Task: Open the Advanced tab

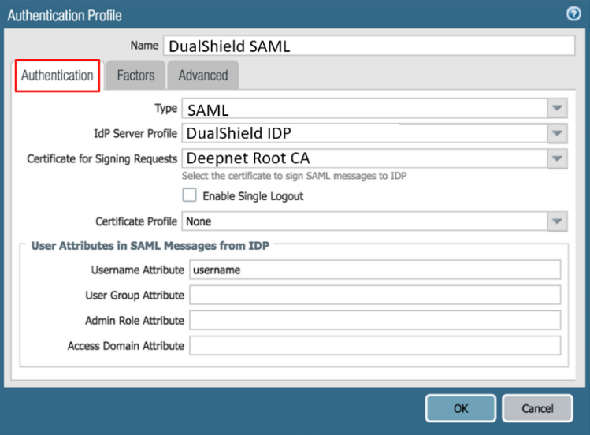Action: click(202, 76)
